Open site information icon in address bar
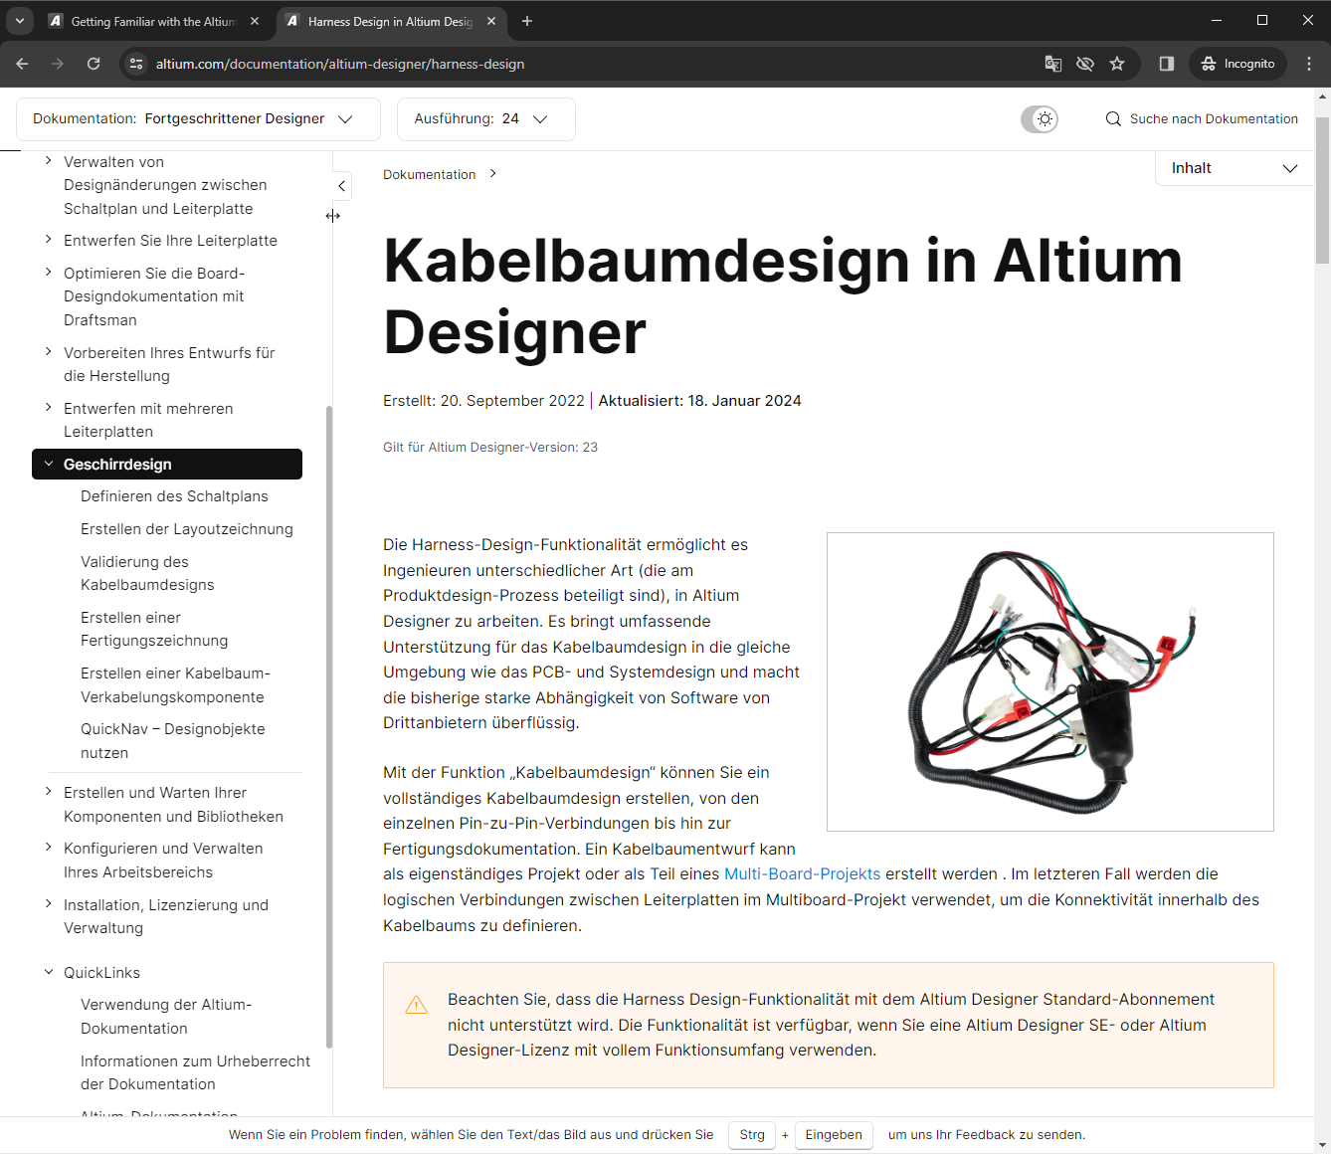1331x1154 pixels. (136, 64)
